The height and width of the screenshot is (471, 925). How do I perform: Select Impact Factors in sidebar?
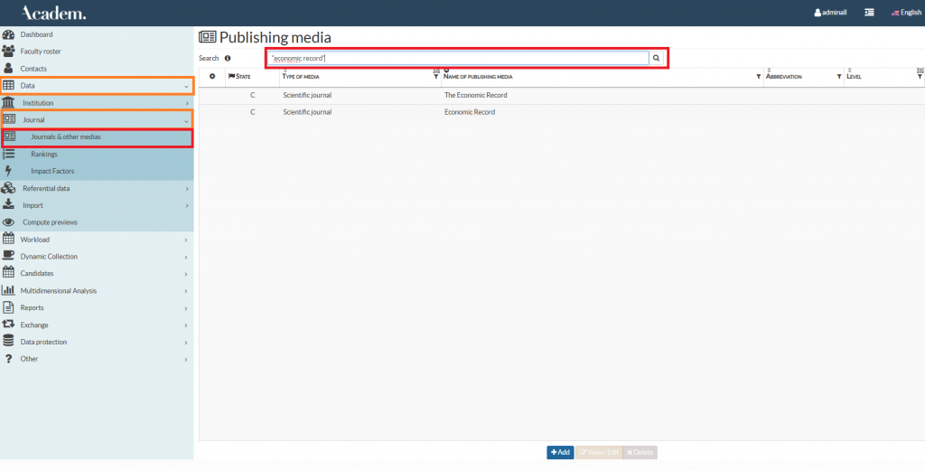tap(52, 171)
